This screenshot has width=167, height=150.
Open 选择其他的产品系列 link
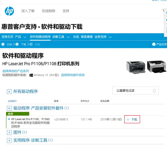[x=16, y=71]
